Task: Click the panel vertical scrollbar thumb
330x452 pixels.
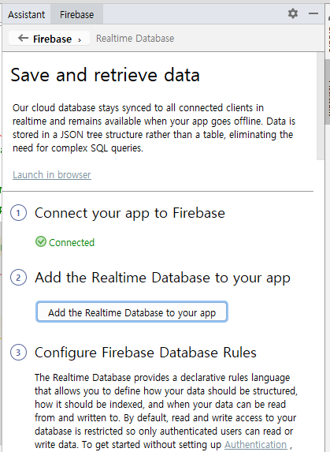Action: point(321,106)
